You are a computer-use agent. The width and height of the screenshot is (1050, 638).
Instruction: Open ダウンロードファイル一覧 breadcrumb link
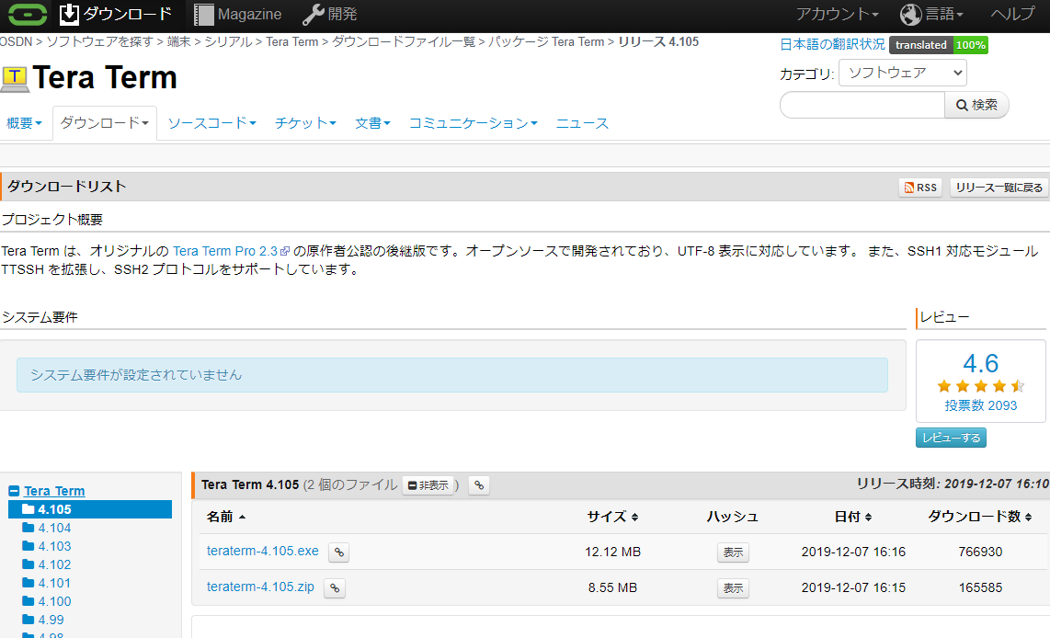[x=403, y=41]
